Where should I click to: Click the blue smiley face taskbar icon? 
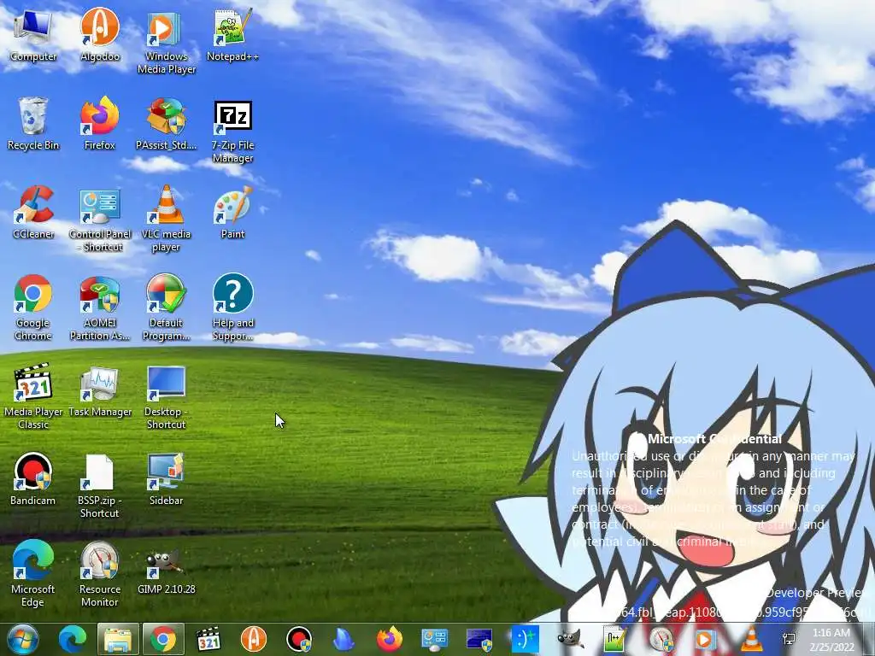[526, 639]
